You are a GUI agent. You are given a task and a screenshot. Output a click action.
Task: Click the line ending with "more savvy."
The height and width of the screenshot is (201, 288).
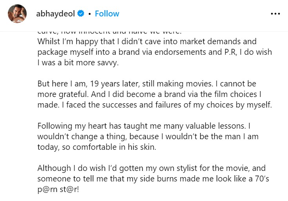tap(77, 63)
